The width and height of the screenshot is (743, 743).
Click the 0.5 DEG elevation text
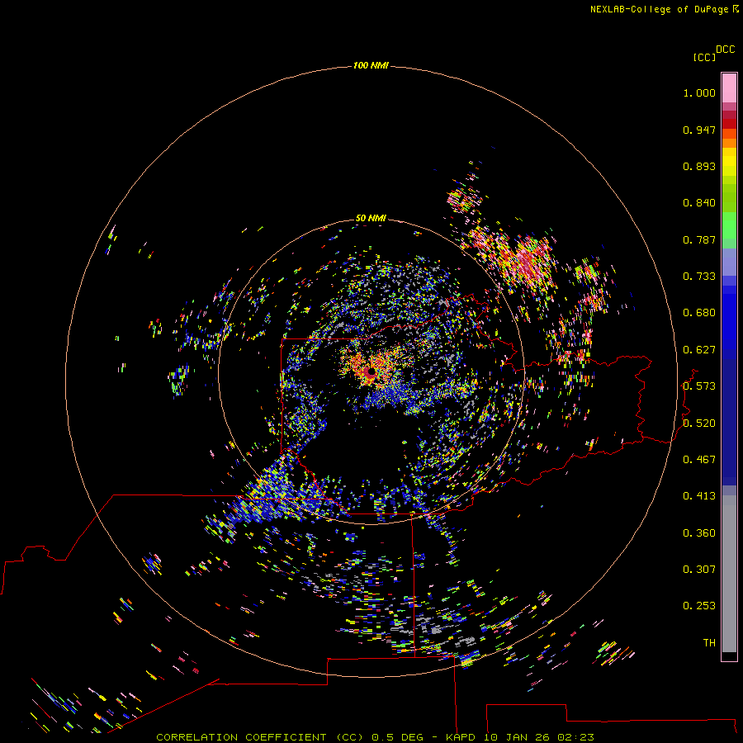[x=398, y=737]
